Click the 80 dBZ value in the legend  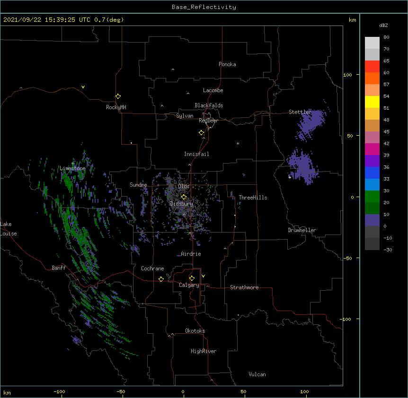(386, 37)
